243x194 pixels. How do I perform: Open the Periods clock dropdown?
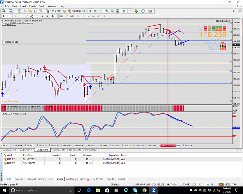coord(144,11)
